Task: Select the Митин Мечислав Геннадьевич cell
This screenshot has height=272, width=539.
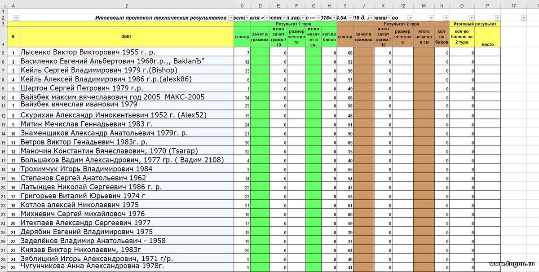Action: (x=127, y=124)
